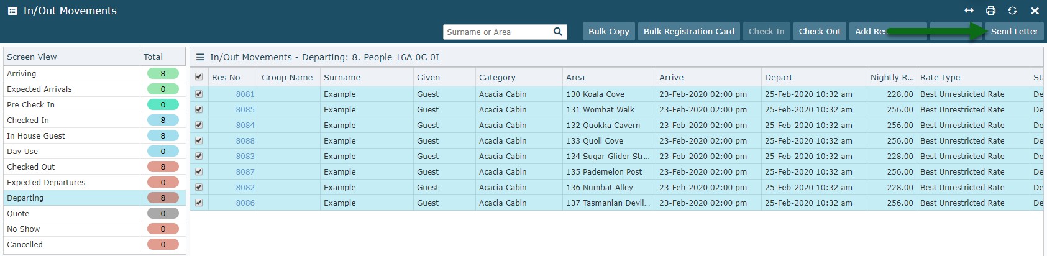The width and height of the screenshot is (1047, 256).
Task: Close the In/Out Movements window
Action: [x=1035, y=11]
